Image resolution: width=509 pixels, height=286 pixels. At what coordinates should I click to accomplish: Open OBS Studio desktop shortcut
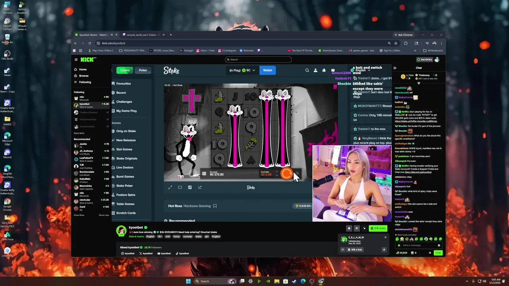tap(7, 55)
